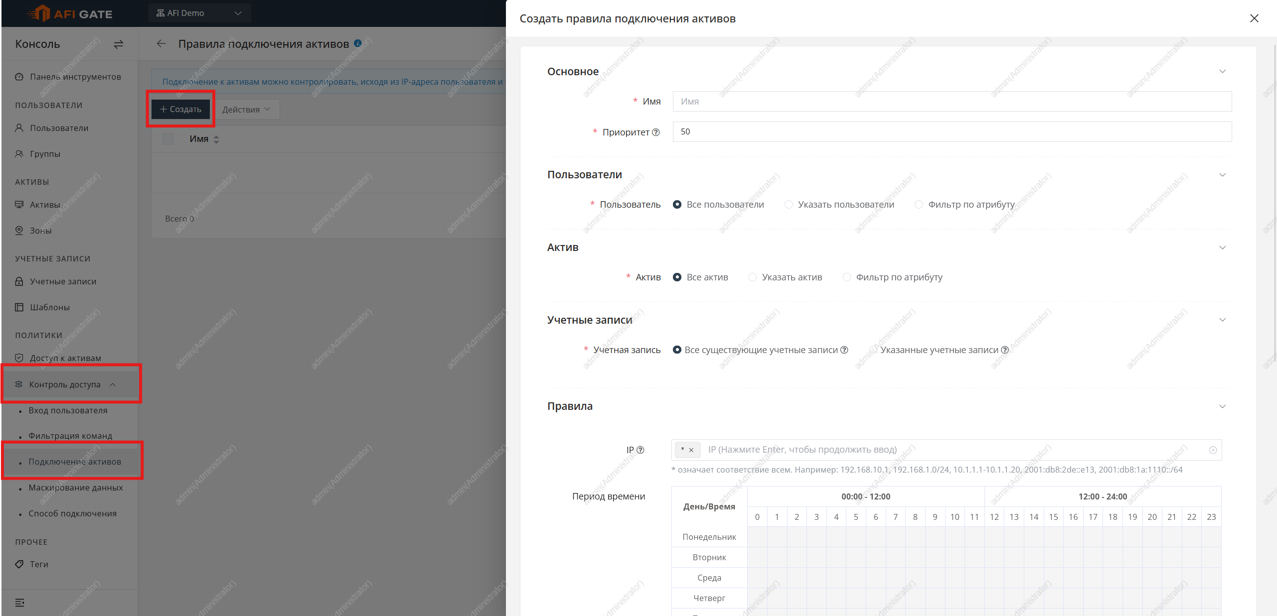Viewport: 1277px width, 616px height.
Task: Clear the IP input field contents
Action: 1213,450
